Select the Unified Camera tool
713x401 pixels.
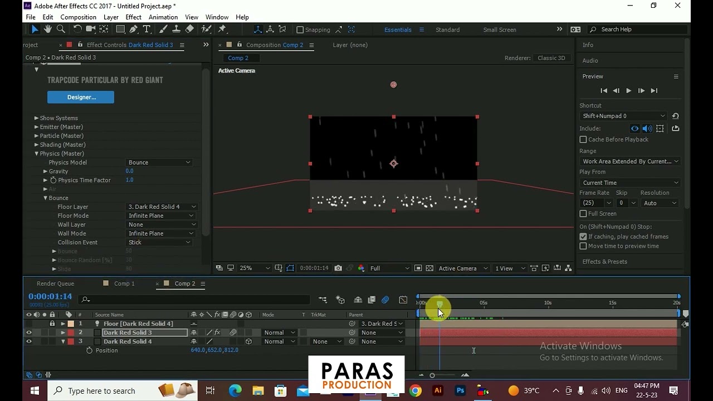click(90, 30)
